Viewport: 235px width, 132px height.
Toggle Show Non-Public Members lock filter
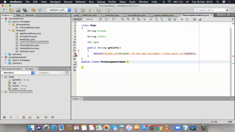click(x=23, y=117)
